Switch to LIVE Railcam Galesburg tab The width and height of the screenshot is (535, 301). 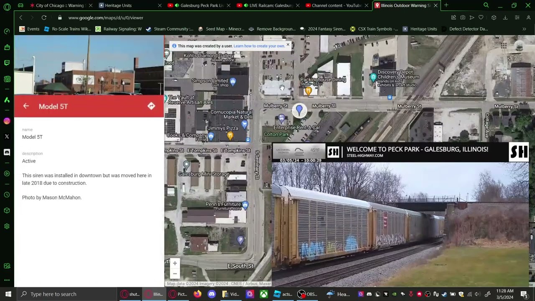267,5
